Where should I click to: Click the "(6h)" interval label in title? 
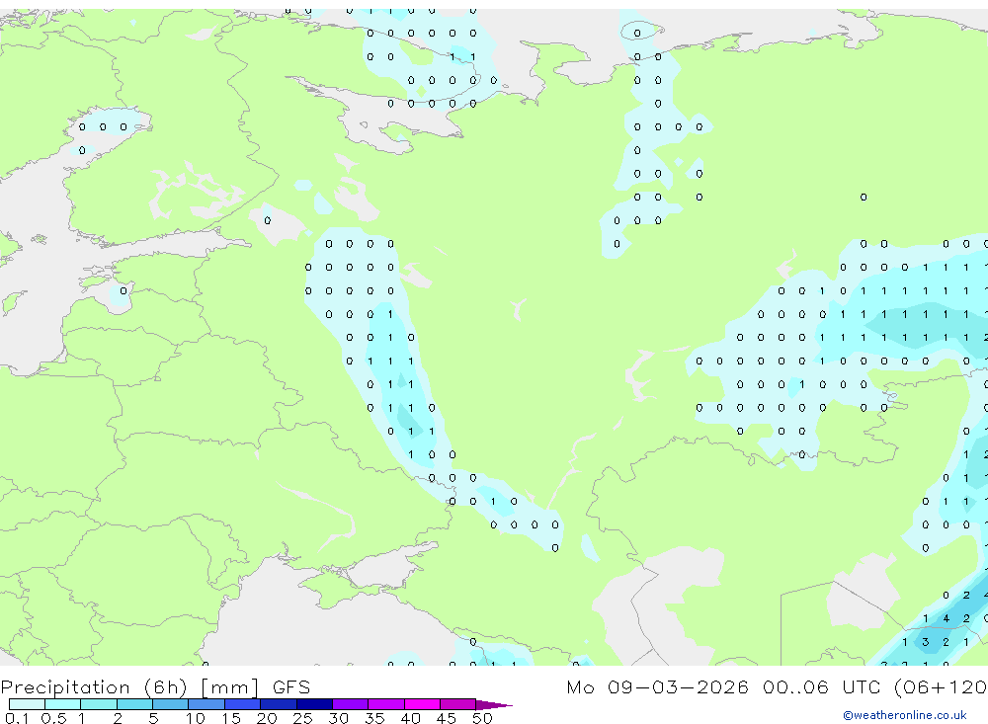(166, 687)
